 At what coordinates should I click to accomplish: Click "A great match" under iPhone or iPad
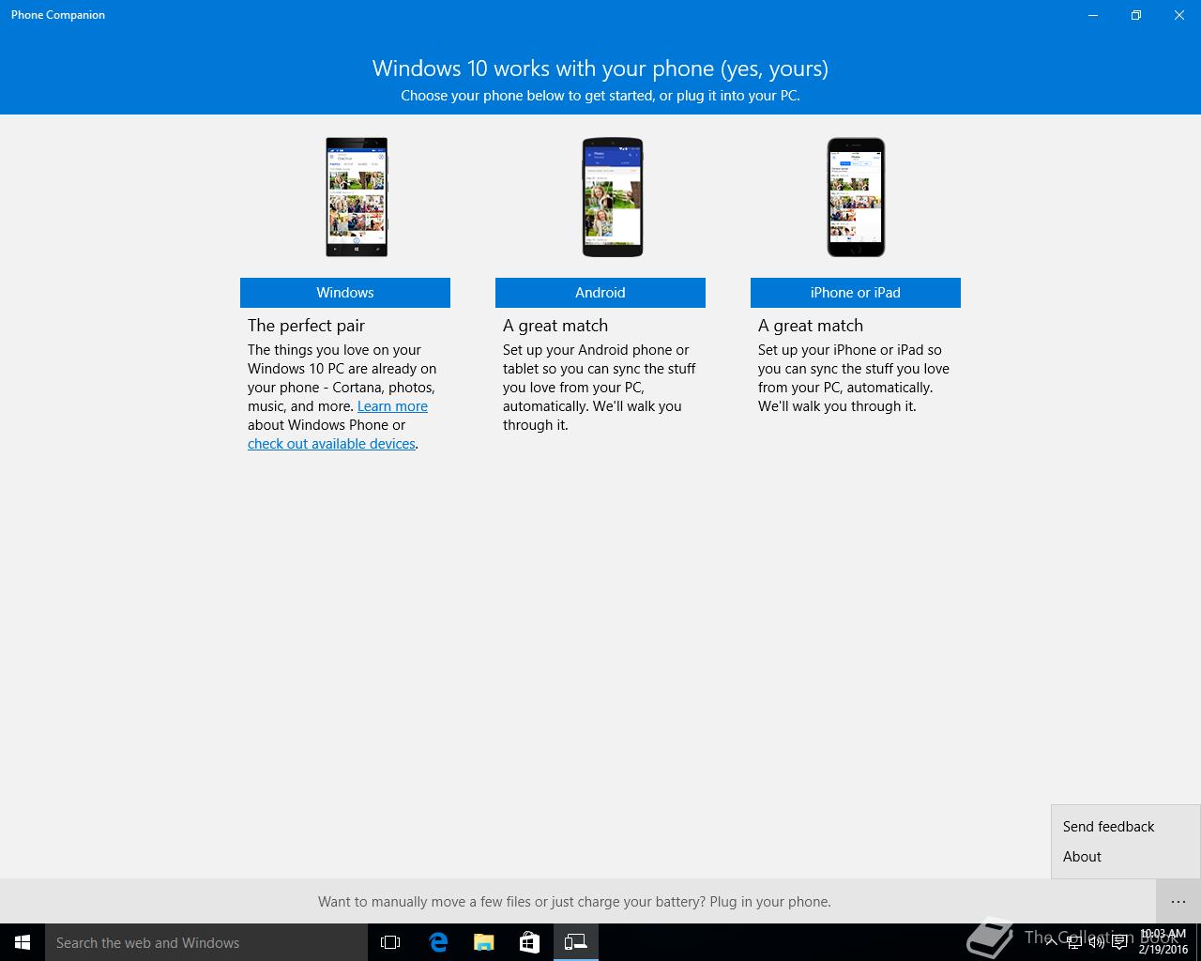811,326
